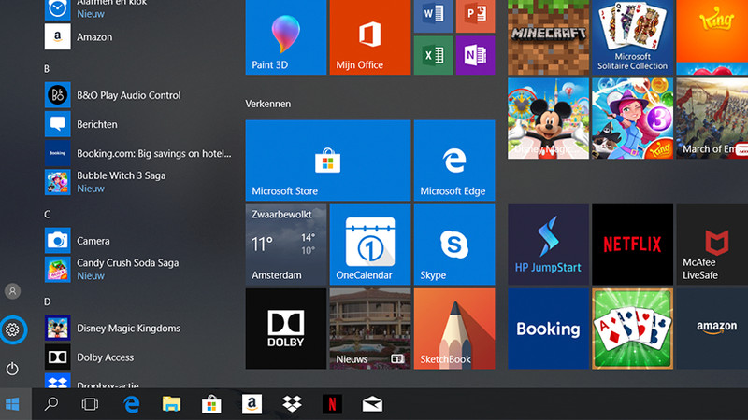748x420 pixels.
Task: Open the HP JumpStart tile
Action: click(548, 245)
